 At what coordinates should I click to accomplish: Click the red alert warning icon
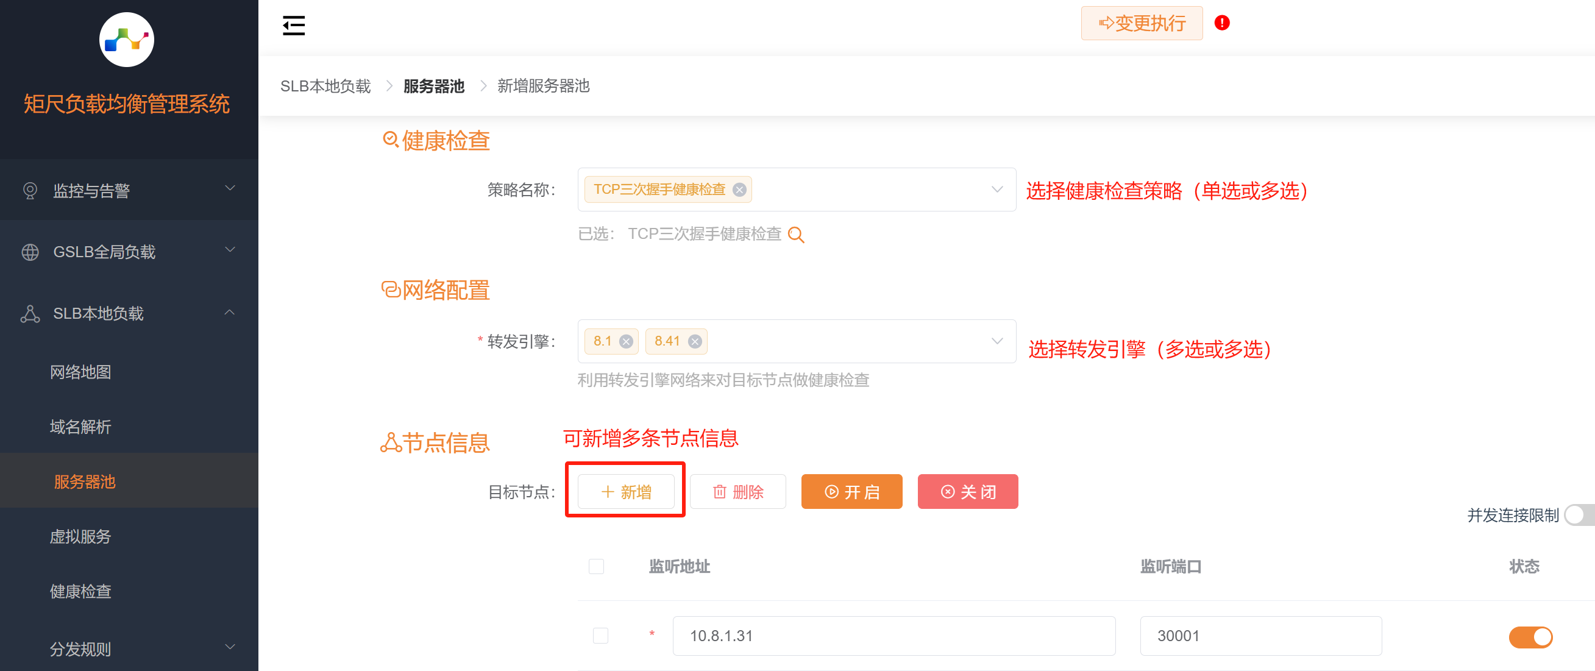coord(1221,23)
